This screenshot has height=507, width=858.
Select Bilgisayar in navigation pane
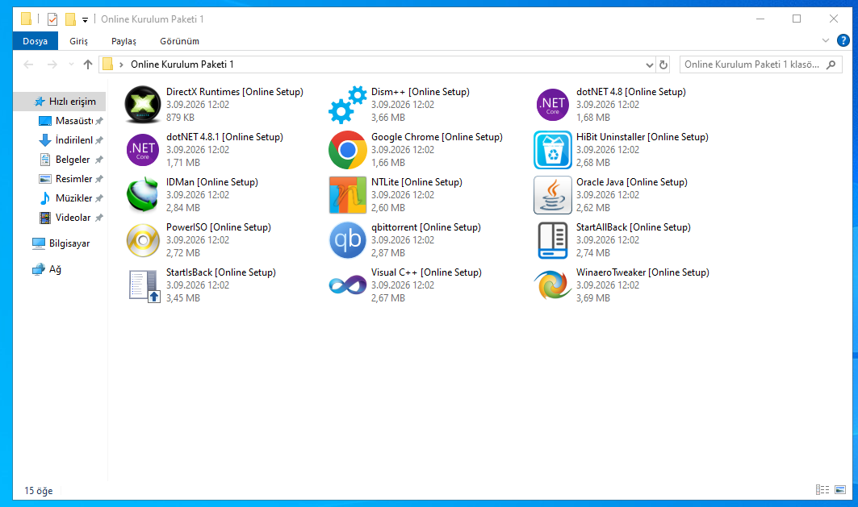61,243
